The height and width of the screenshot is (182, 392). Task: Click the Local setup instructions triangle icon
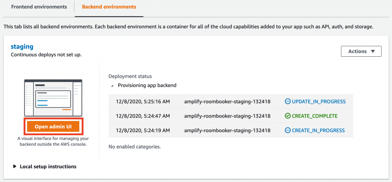pyautogui.click(x=15, y=166)
